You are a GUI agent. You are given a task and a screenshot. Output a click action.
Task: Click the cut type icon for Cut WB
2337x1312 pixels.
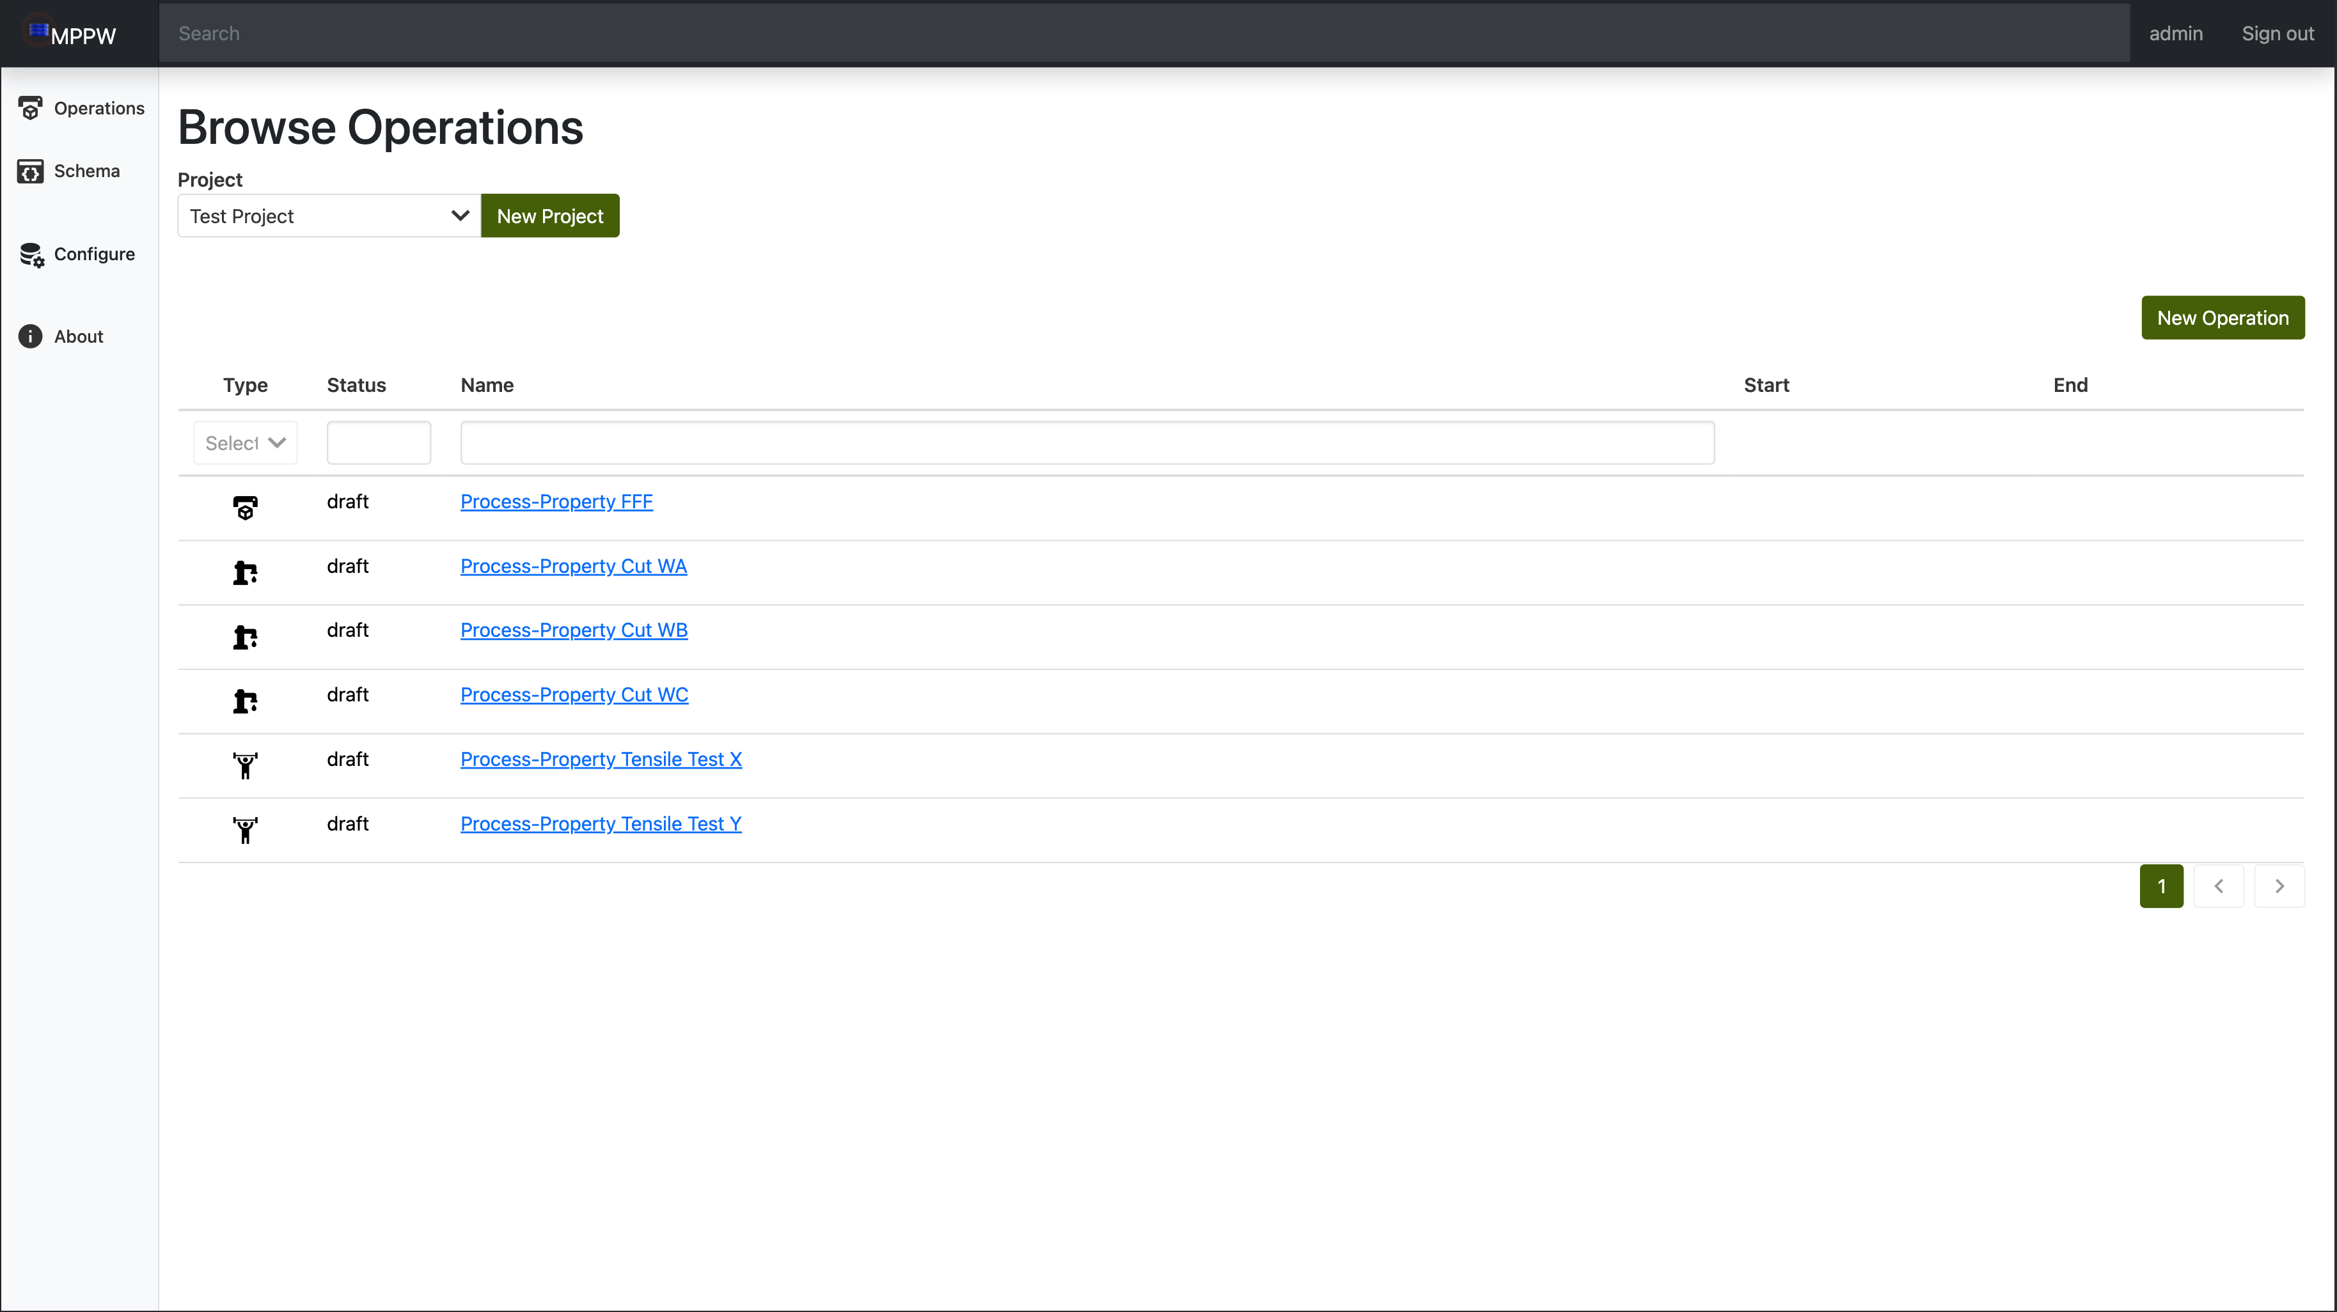(245, 637)
